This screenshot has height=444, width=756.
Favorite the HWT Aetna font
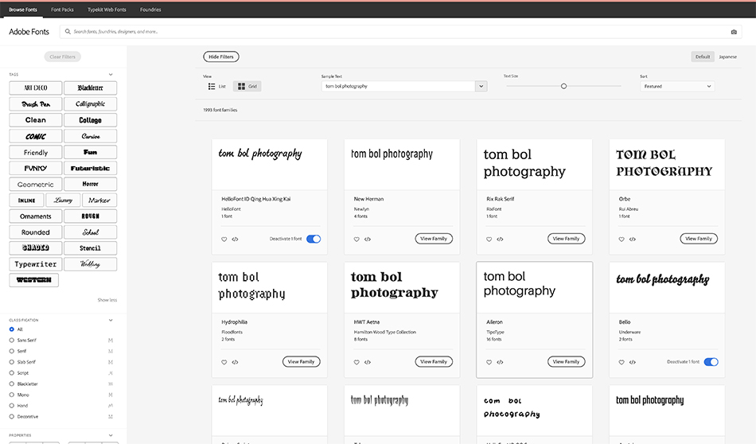tap(357, 362)
